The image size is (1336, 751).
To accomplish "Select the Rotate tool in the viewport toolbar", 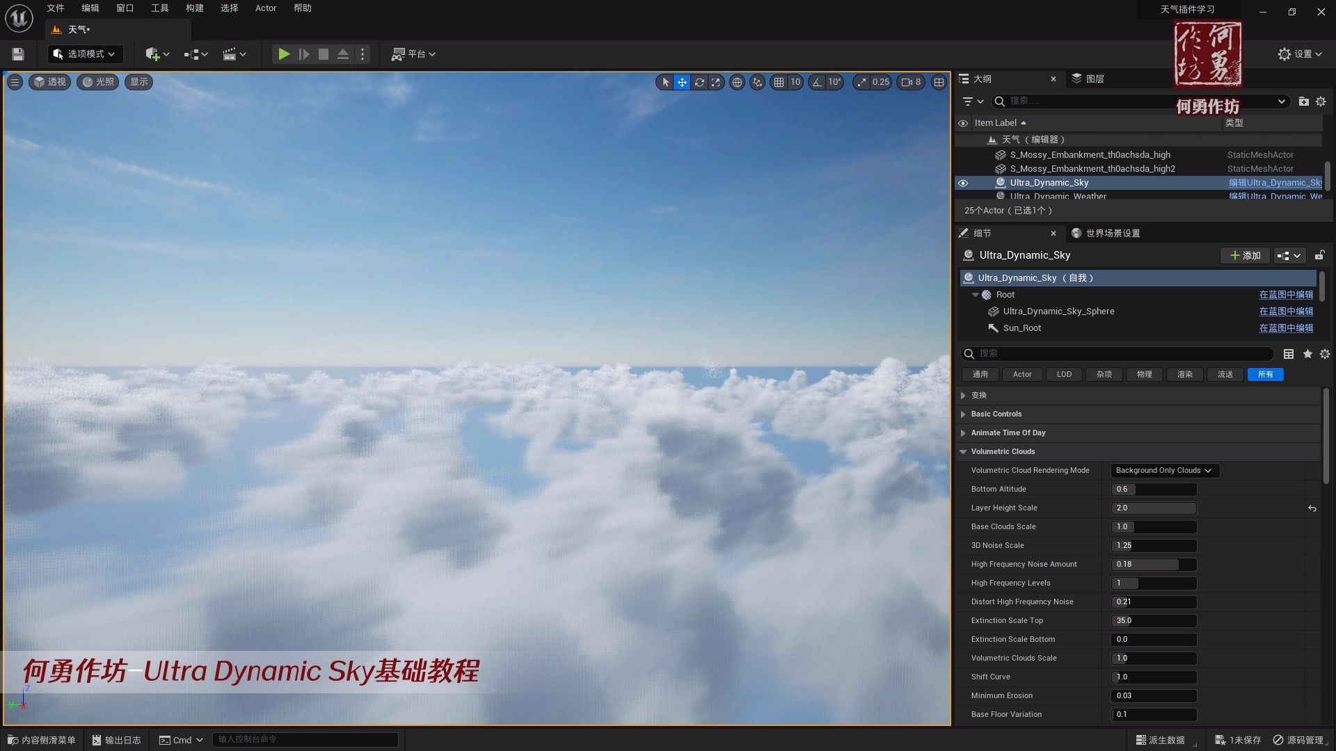I will [699, 82].
